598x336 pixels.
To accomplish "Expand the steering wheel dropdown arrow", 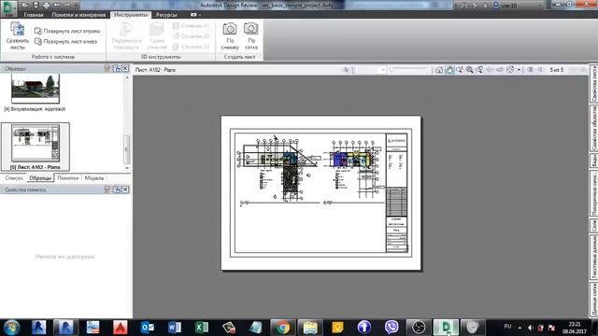I will coord(520,70).
